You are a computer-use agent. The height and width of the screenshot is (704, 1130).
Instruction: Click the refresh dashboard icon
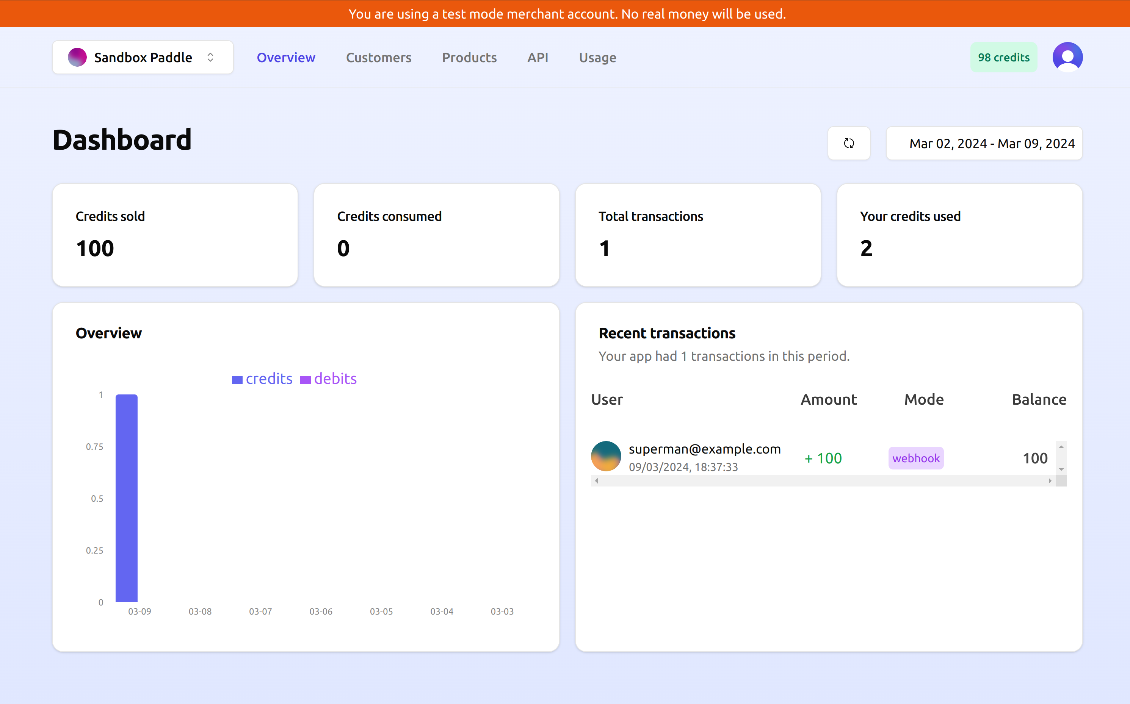(x=849, y=143)
